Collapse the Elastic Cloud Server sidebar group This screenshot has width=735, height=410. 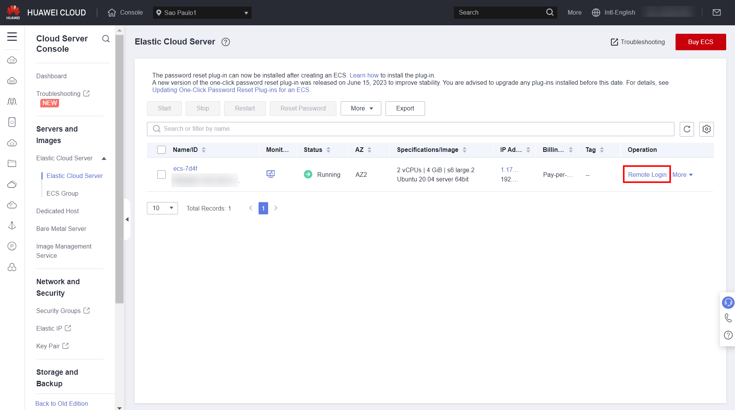[104, 158]
